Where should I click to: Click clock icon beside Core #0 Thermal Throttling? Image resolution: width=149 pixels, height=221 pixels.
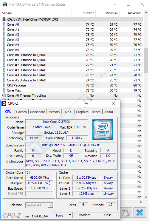click(x=4, y=95)
